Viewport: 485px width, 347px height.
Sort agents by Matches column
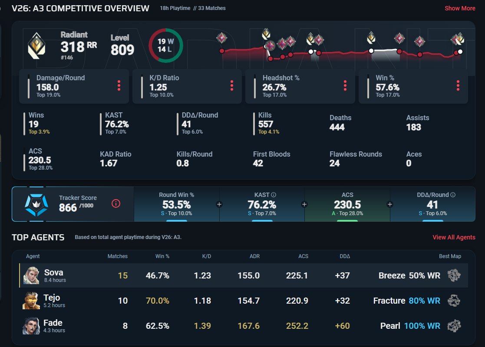118,256
